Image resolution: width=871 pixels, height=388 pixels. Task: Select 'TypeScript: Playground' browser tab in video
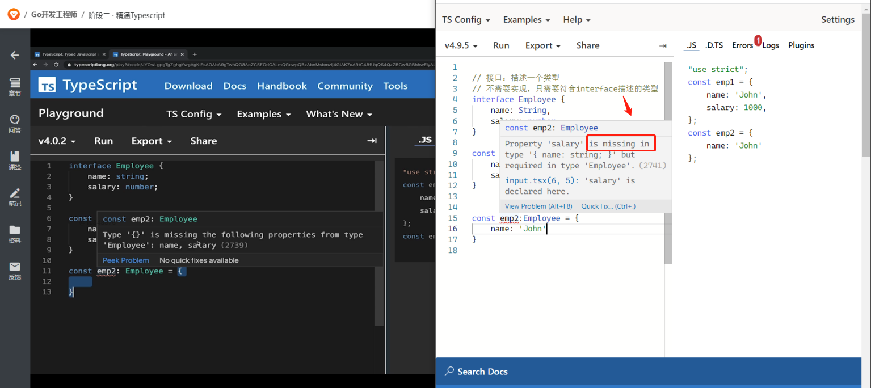click(x=149, y=54)
